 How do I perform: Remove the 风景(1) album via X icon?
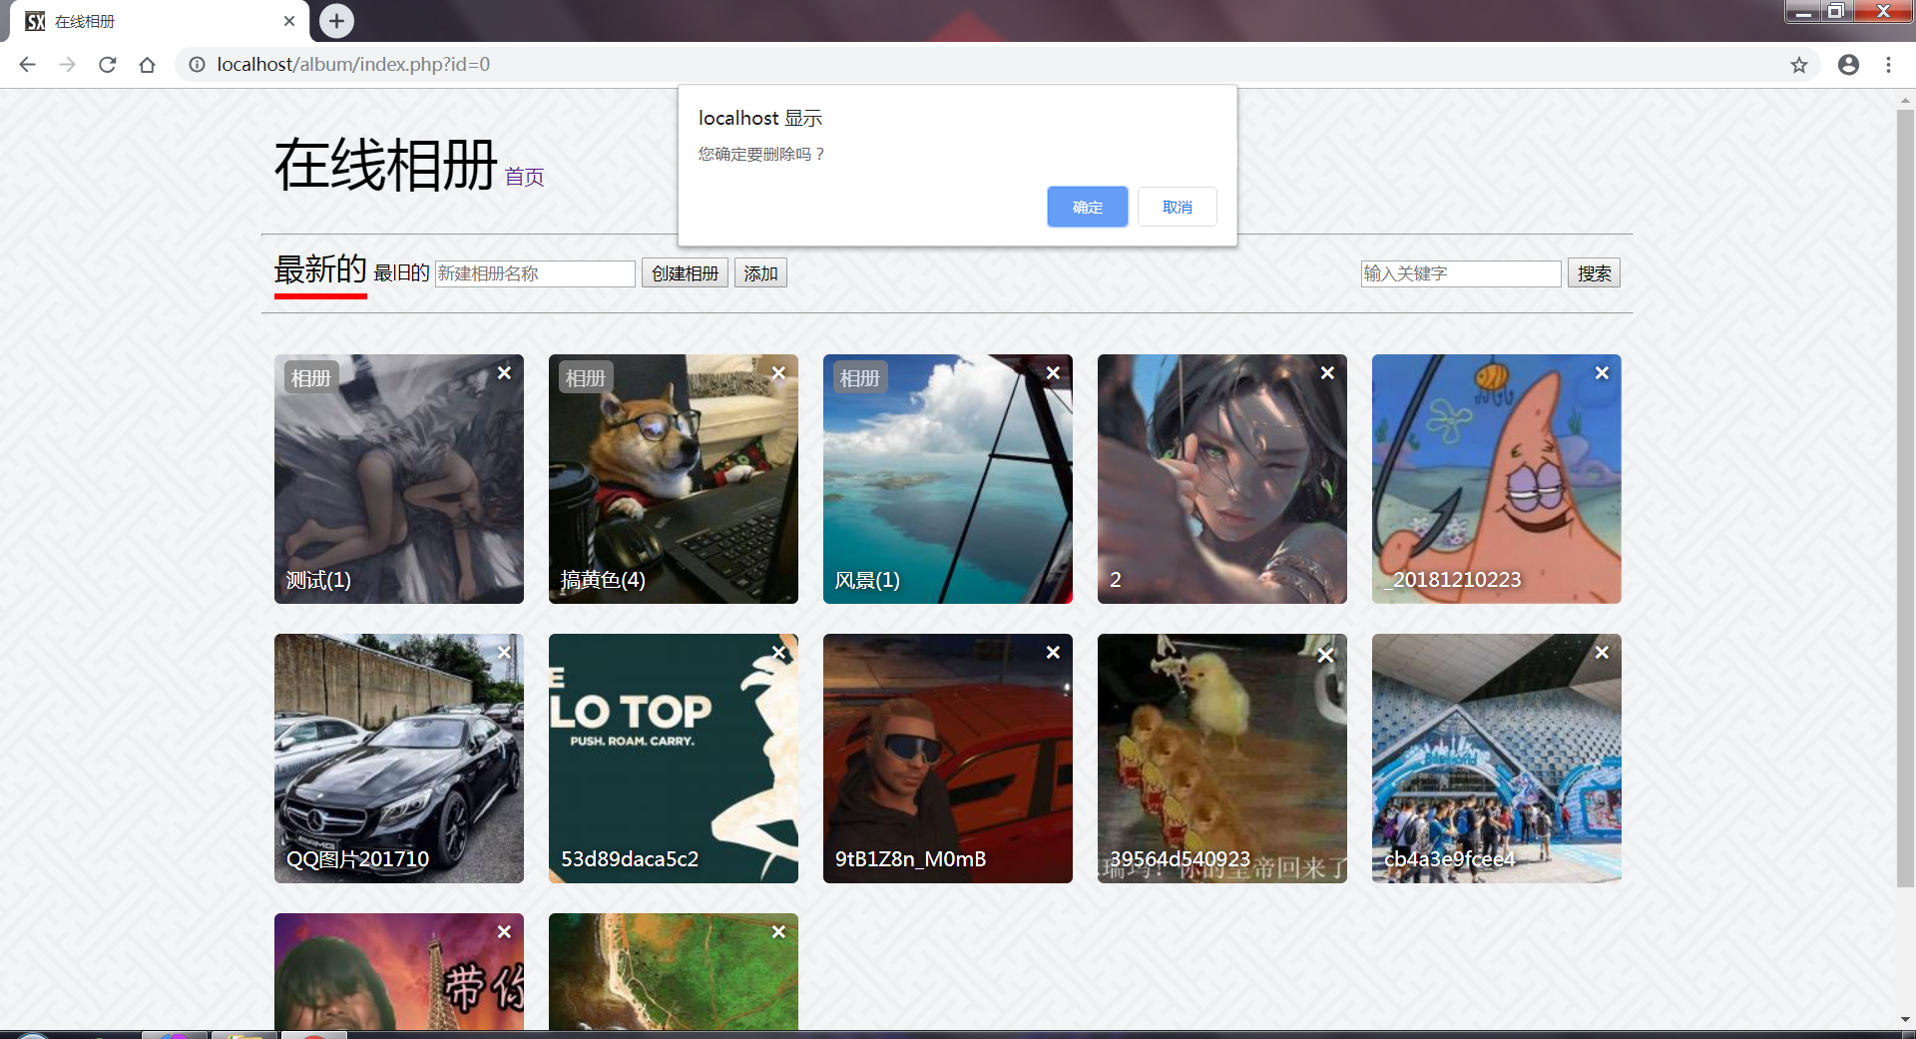pyautogui.click(x=1053, y=372)
